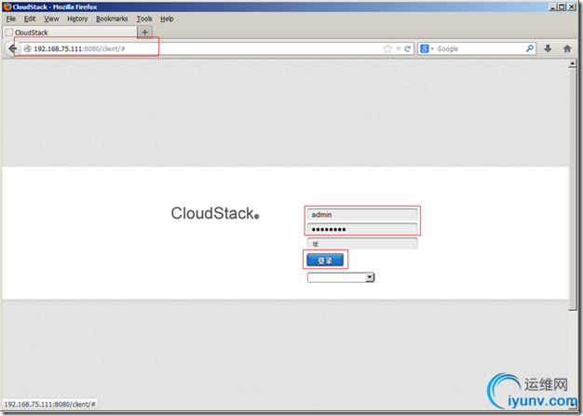Click the Google search engine icon
583x416 pixels.
(425, 48)
